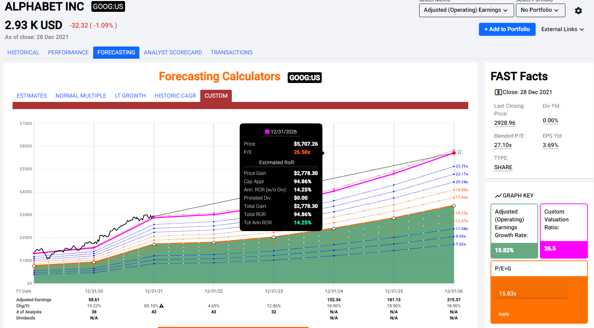
Task: Open the settings gear icon
Action: [578, 11]
